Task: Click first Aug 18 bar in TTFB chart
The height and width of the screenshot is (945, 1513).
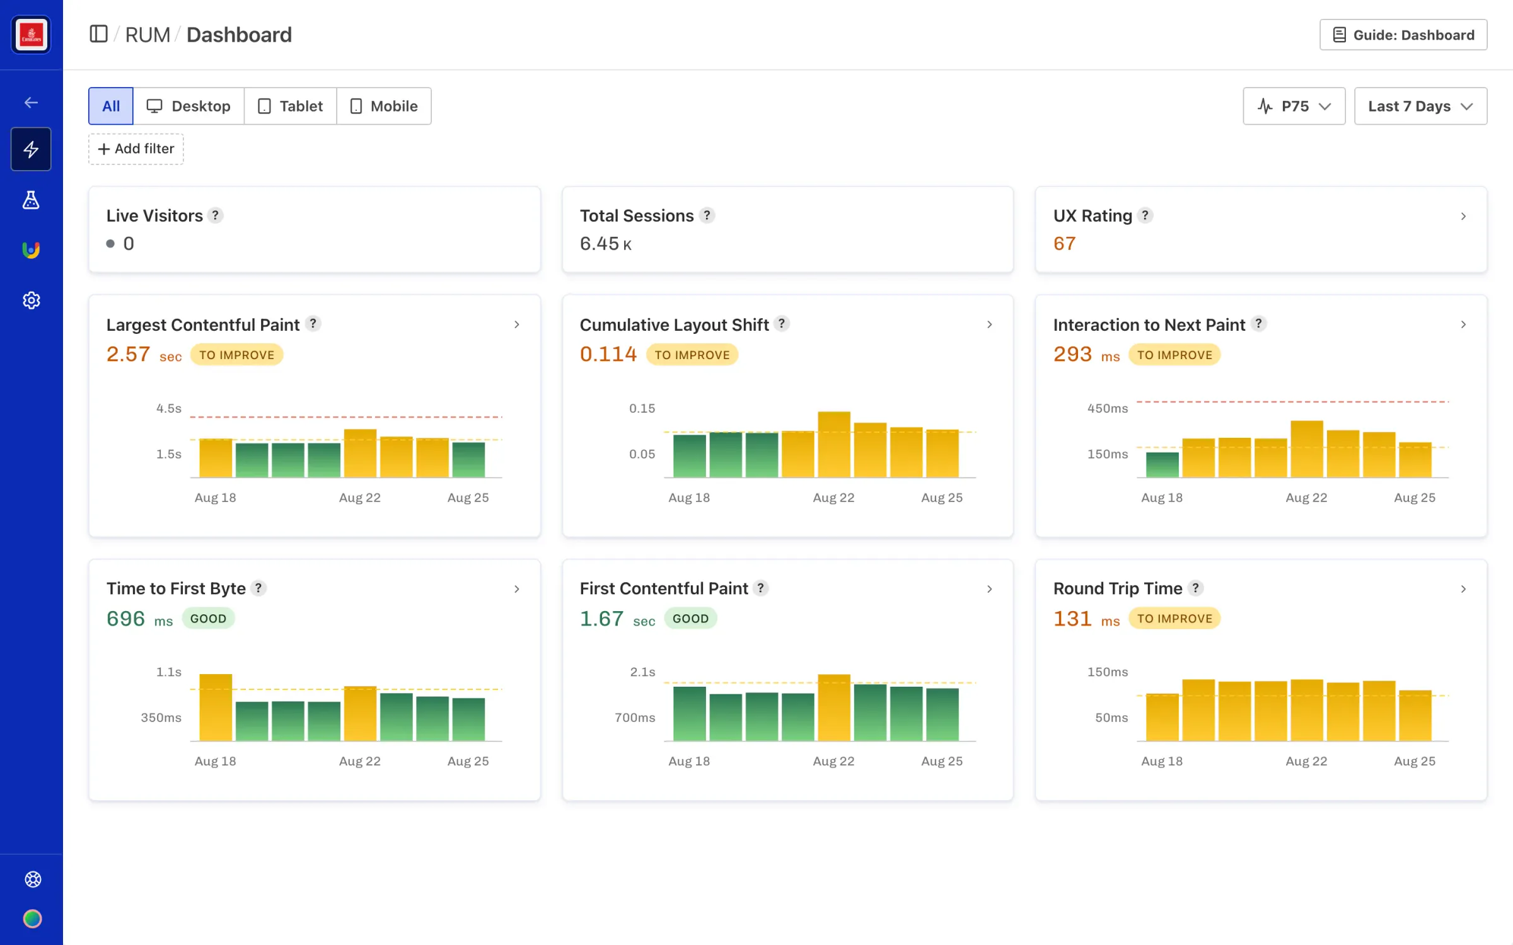Action: click(x=216, y=707)
